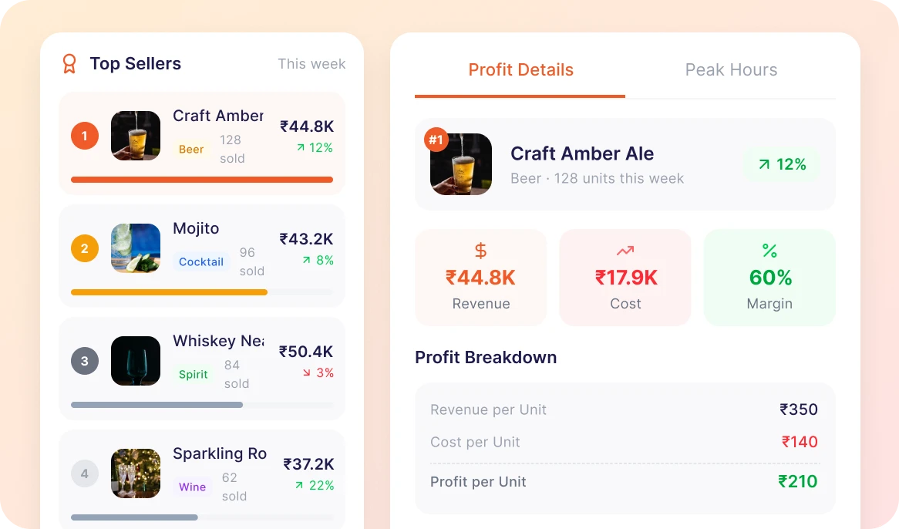Click the Spirit category tag
Viewport: 899px width, 529px height.
(x=194, y=375)
